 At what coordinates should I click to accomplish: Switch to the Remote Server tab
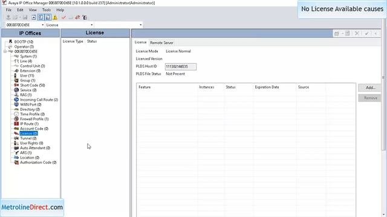point(161,43)
